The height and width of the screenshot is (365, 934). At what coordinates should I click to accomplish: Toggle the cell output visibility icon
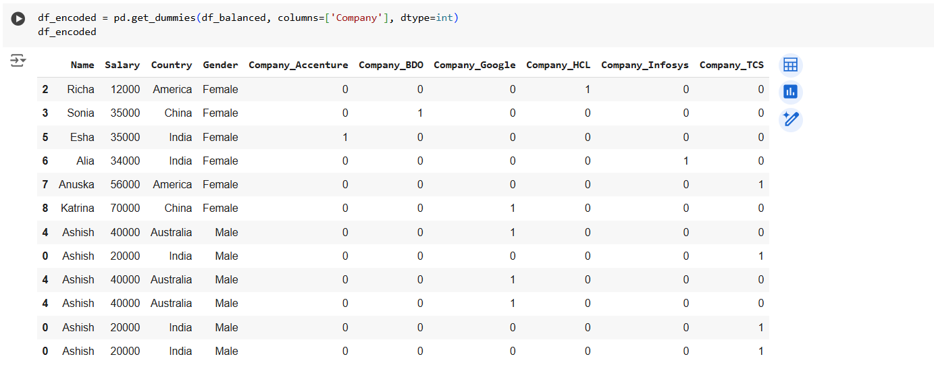[x=18, y=61]
